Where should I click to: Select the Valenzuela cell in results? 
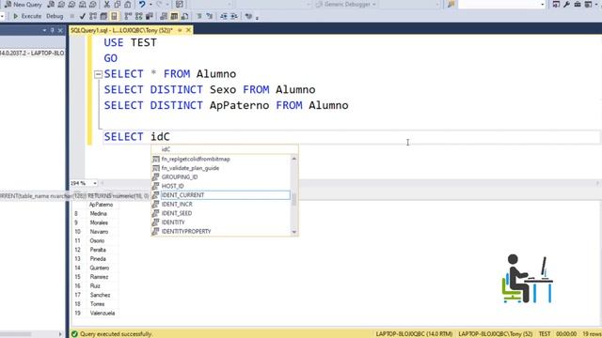point(103,313)
